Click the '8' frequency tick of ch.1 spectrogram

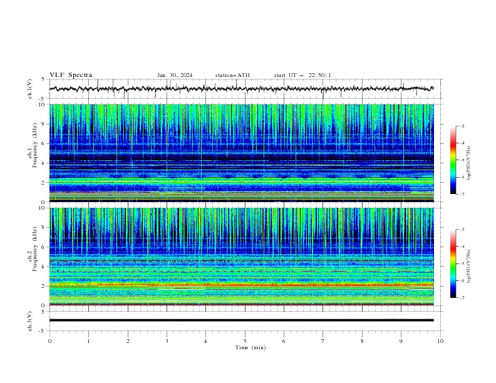44,124
